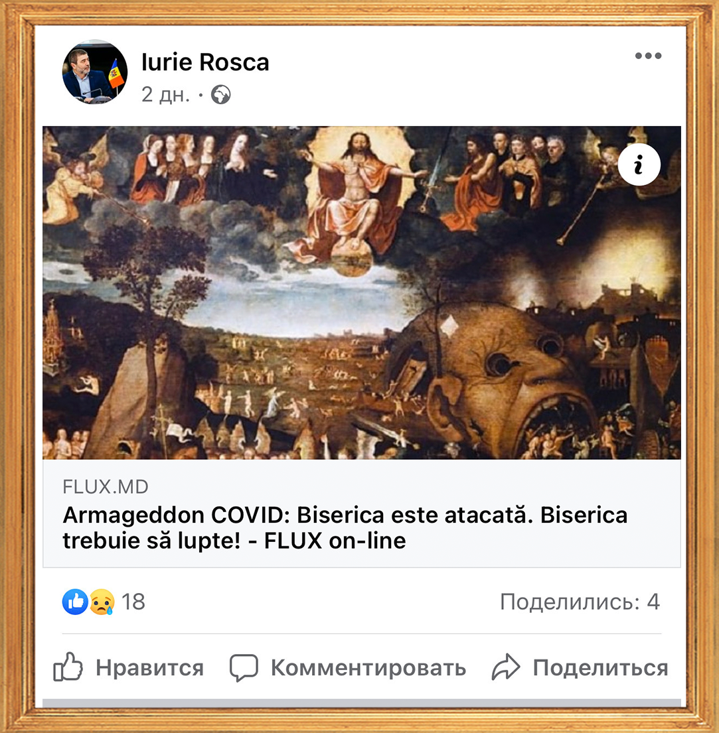Click the FLUX.MD source domain label
The height and width of the screenshot is (733, 719).
point(106,487)
